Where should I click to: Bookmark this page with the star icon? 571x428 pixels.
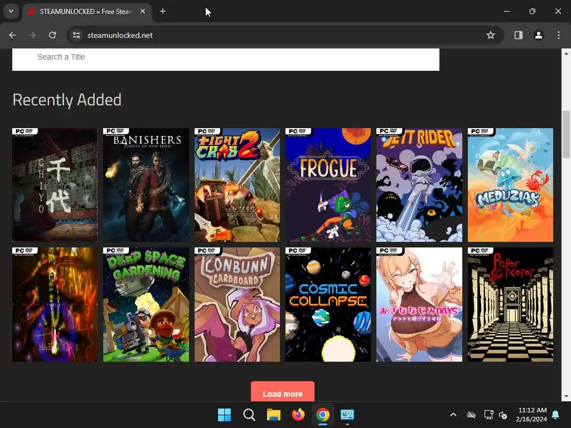491,35
